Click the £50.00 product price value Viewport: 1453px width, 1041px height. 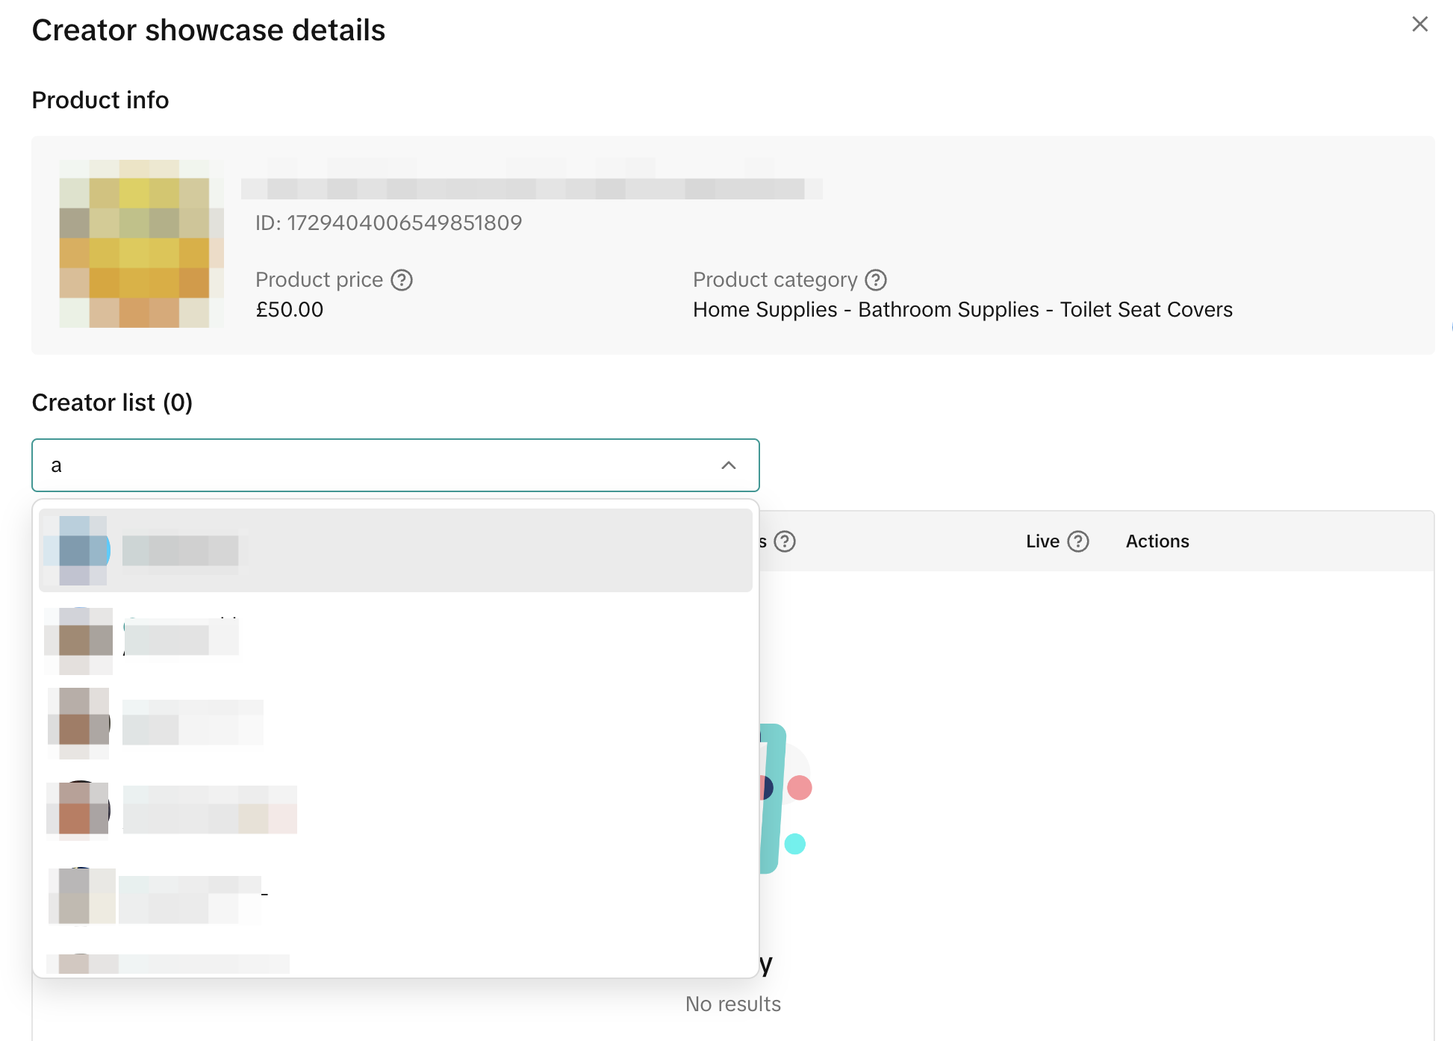click(x=290, y=309)
